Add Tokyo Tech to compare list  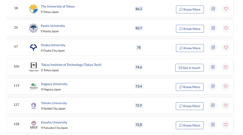(213, 67)
